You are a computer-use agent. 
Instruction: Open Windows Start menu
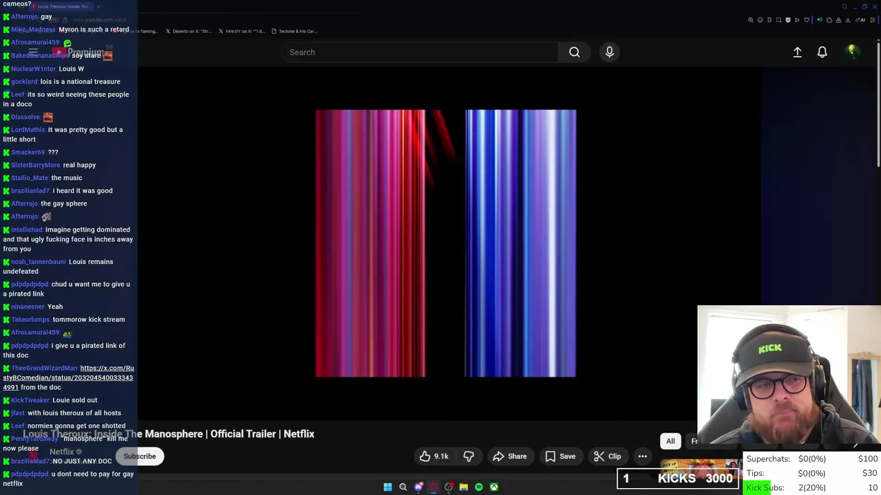[388, 487]
